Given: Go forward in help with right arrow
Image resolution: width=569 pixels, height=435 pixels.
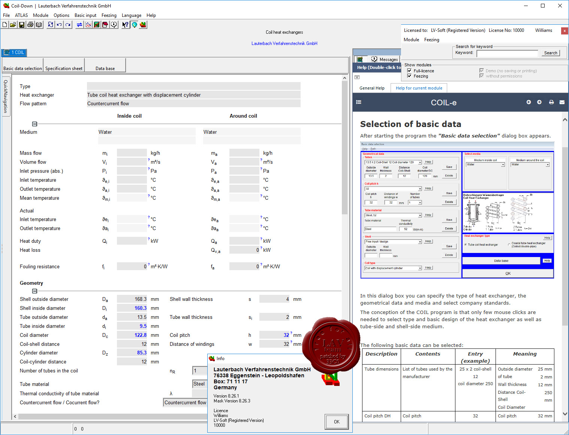Looking at the screenshot, I should coord(539,102).
